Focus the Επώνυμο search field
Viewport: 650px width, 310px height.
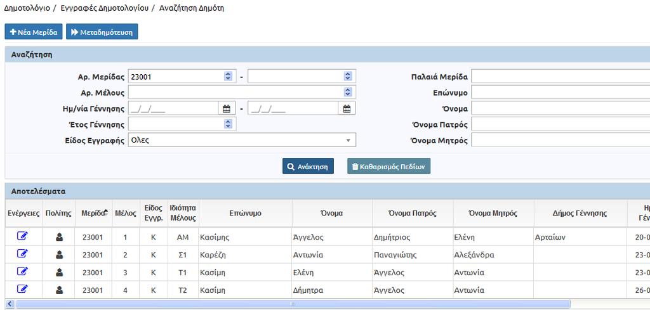click(x=560, y=93)
